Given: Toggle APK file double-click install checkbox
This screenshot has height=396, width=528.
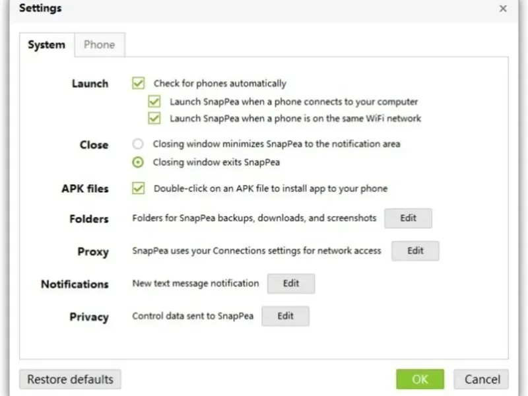Looking at the screenshot, I should (139, 188).
